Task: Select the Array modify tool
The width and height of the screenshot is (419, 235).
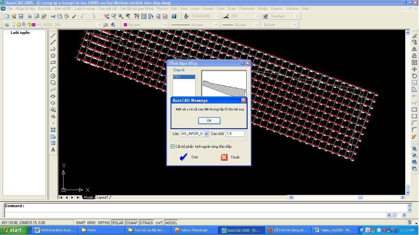Action: coord(414,62)
